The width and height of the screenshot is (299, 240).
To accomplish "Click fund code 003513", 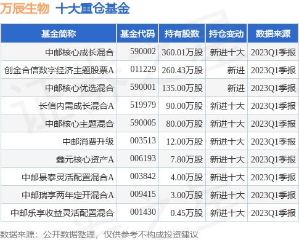I will 143,140.
